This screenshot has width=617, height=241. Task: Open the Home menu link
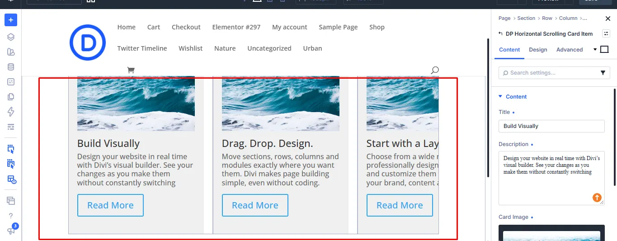(x=127, y=27)
